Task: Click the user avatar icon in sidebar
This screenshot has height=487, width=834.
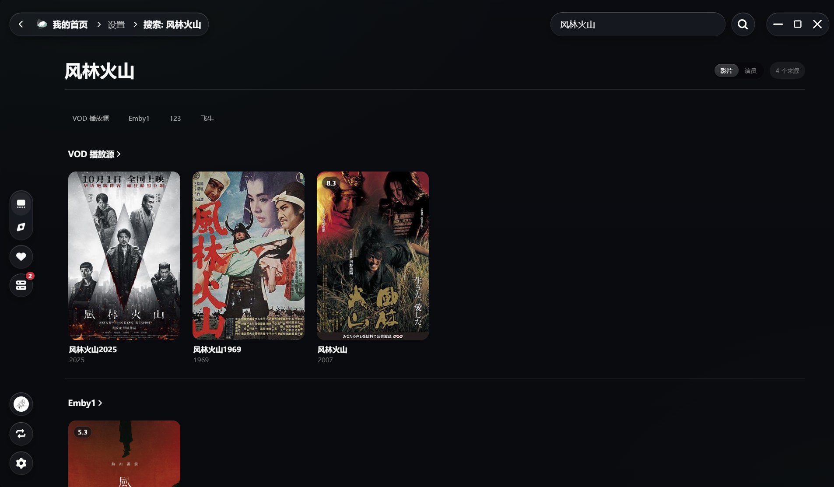Action: click(21, 404)
